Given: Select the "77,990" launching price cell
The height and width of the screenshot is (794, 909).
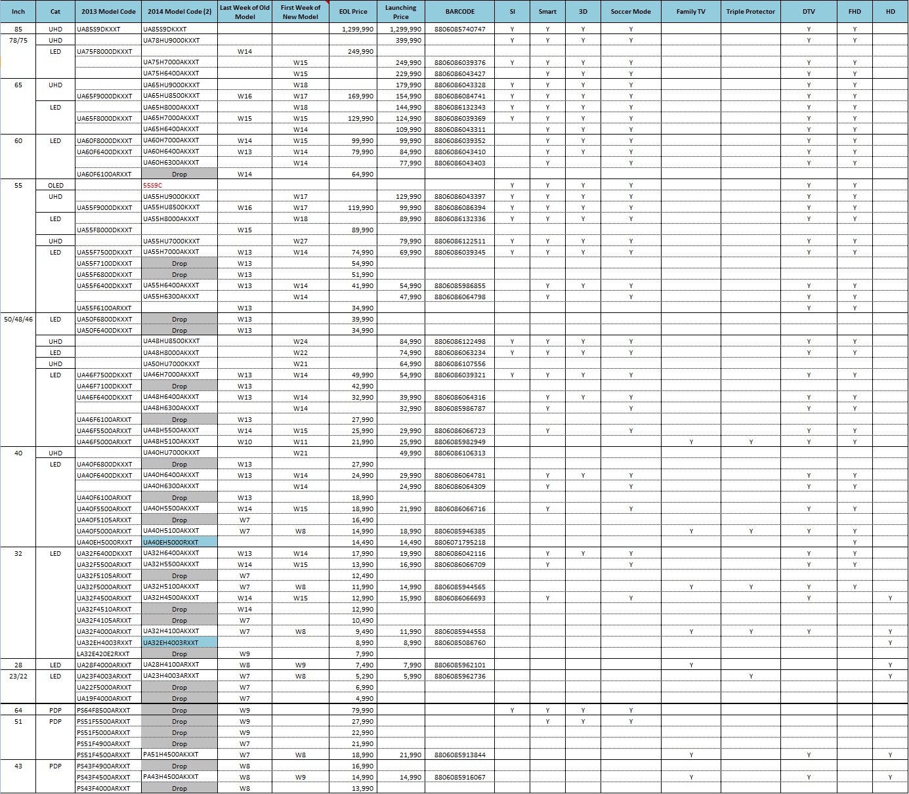Looking at the screenshot, I should coord(401,163).
